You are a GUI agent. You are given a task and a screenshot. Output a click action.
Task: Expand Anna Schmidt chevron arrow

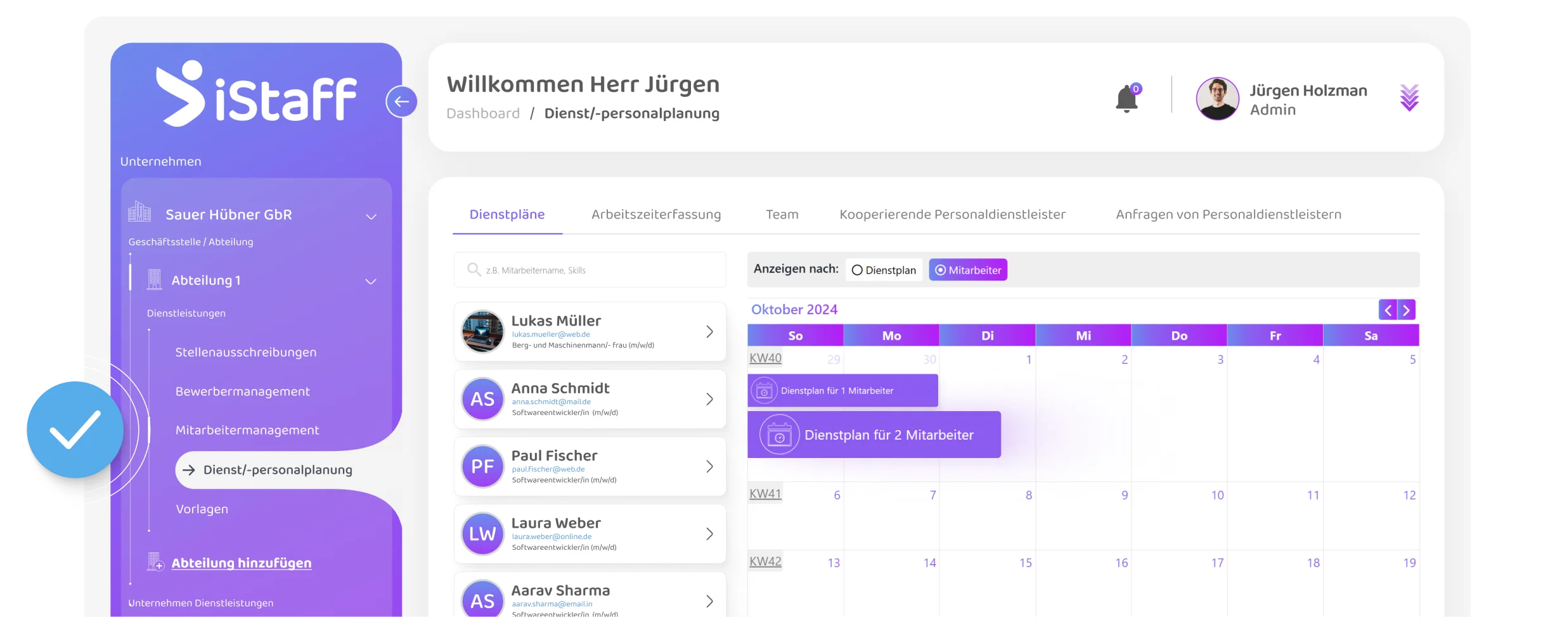pos(709,399)
